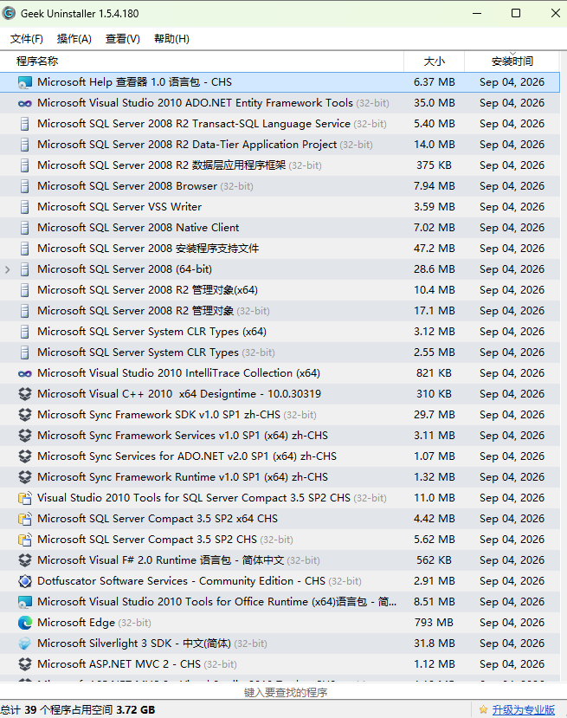Click the Sync Framework Services v1.0 icon
This screenshot has width=567, height=718.
pyautogui.click(x=25, y=436)
